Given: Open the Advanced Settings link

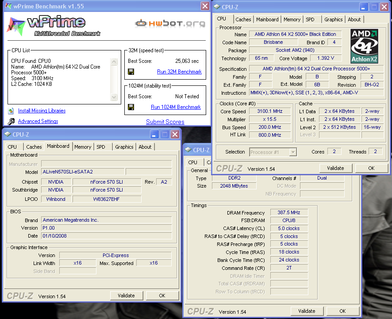Looking at the screenshot, I should click(38, 121).
